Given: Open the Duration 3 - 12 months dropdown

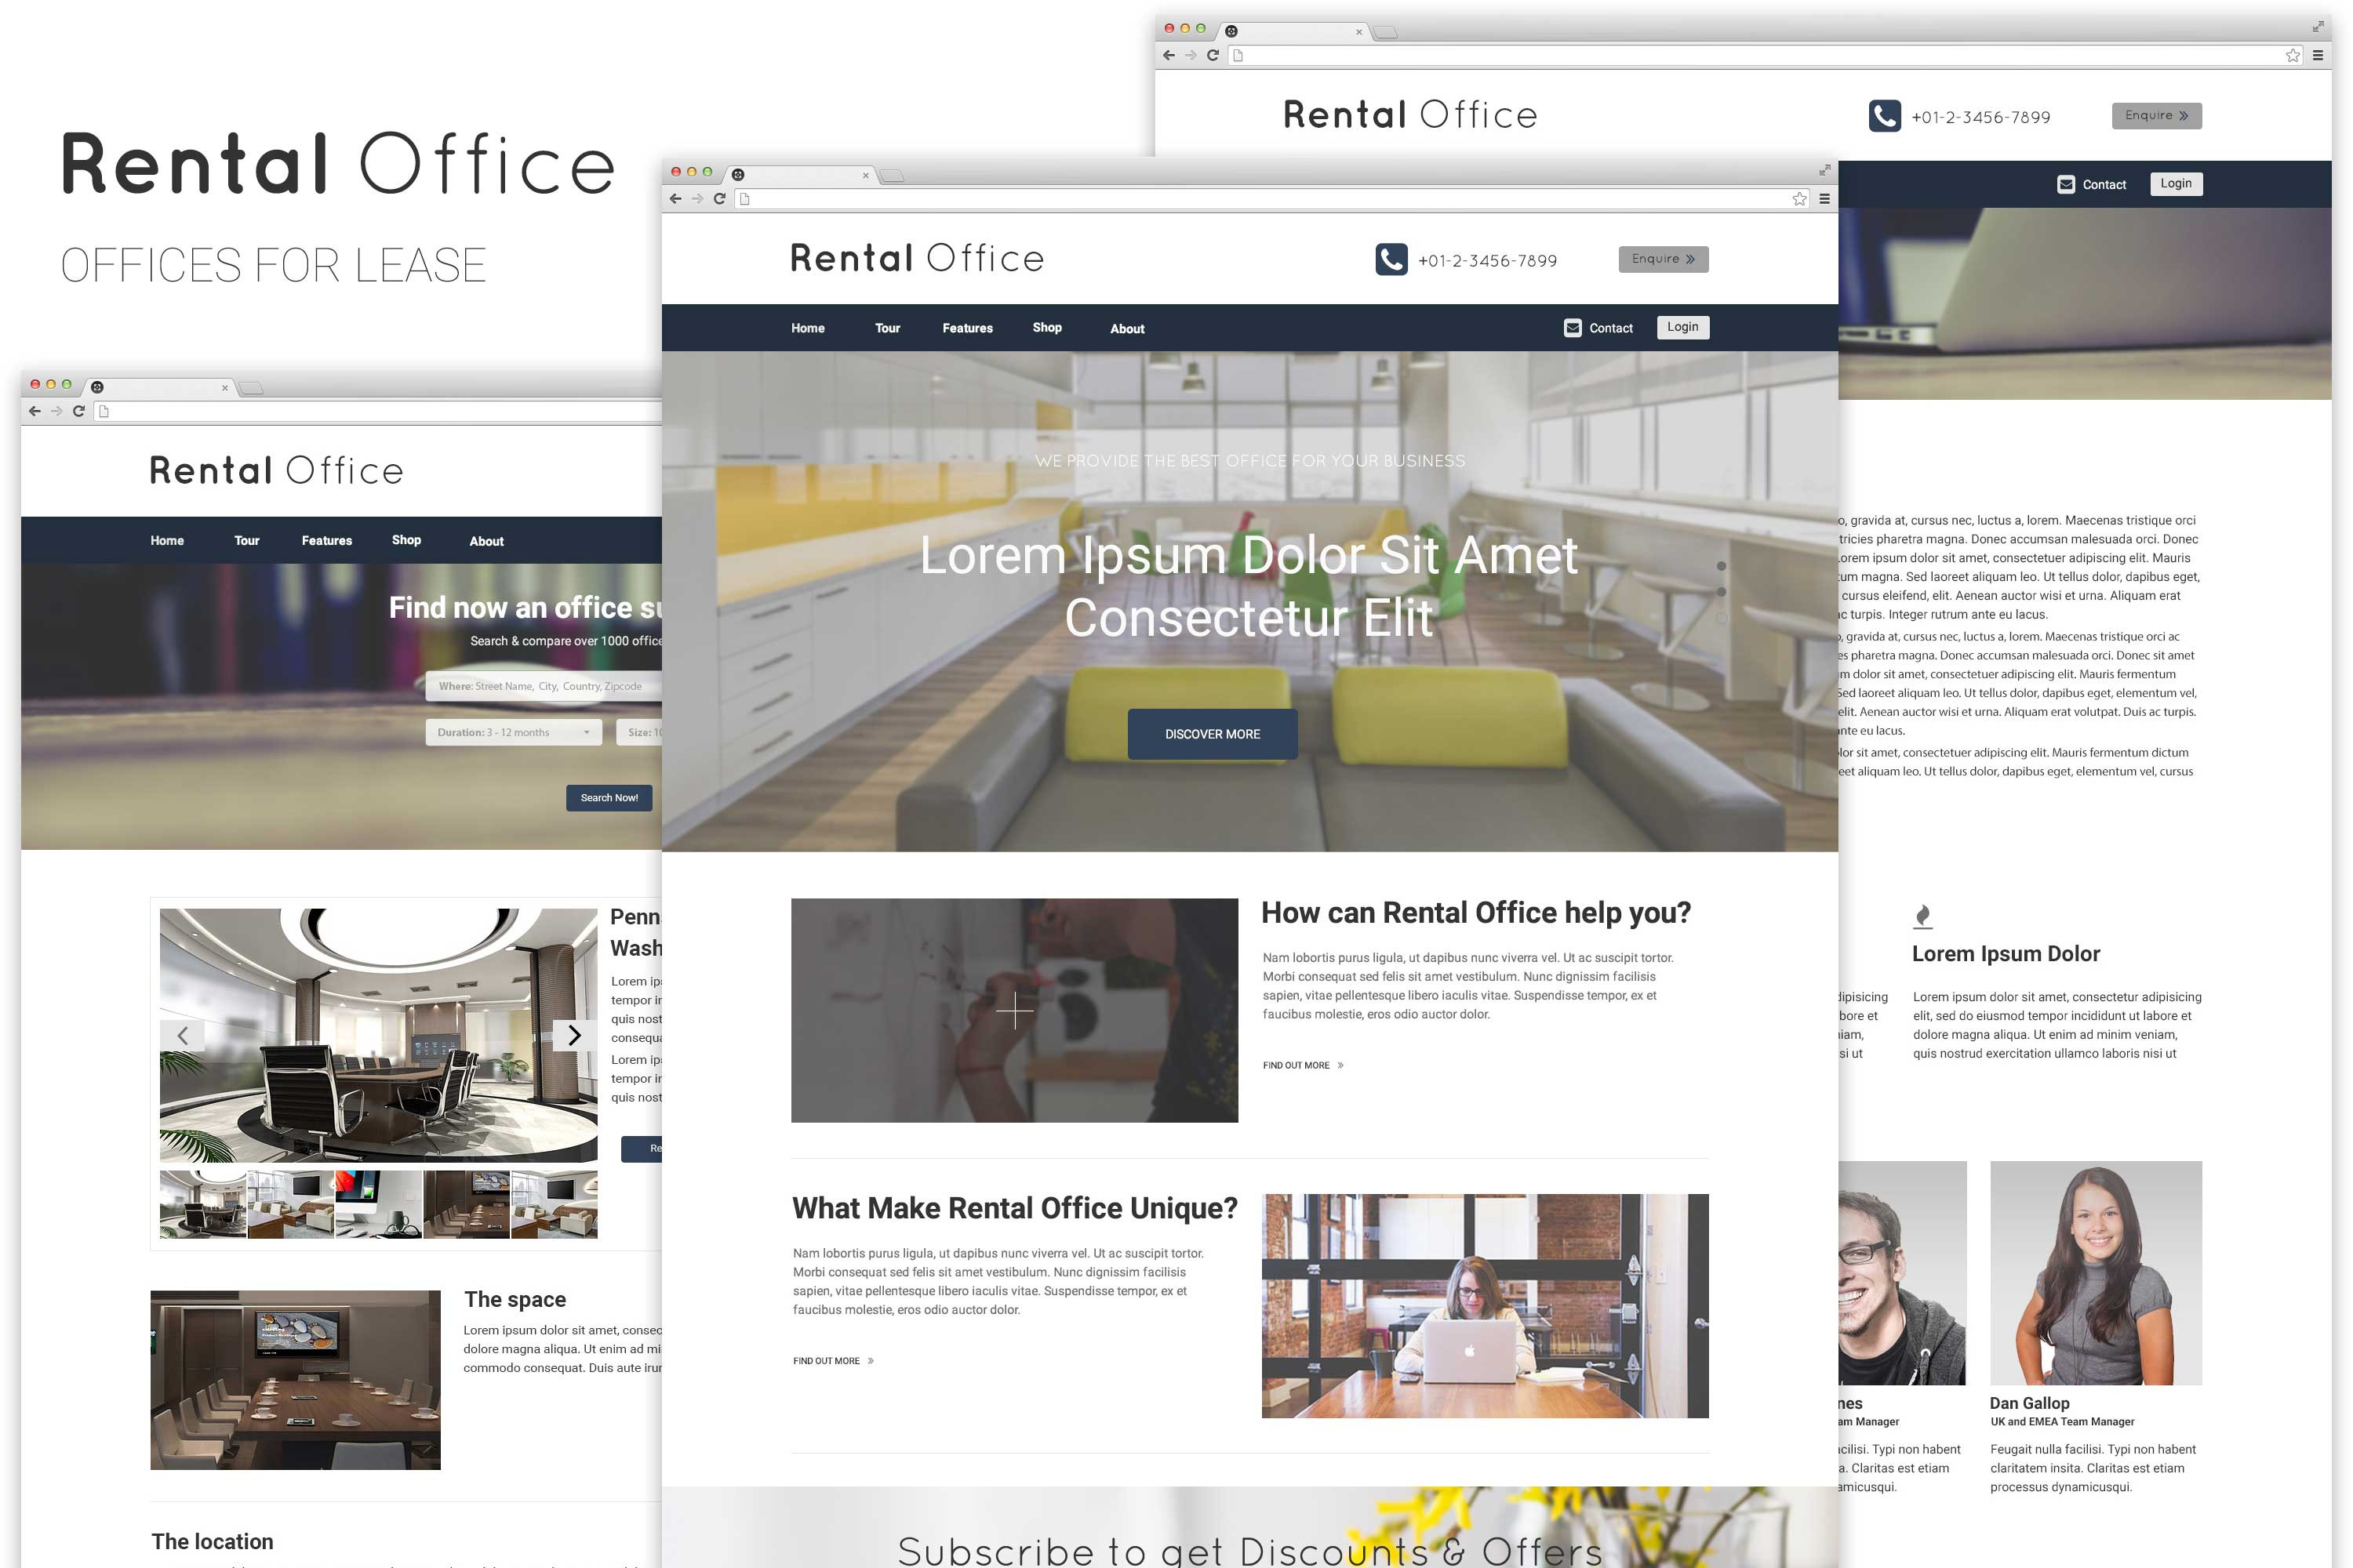Looking at the screenshot, I should pyautogui.click(x=513, y=732).
